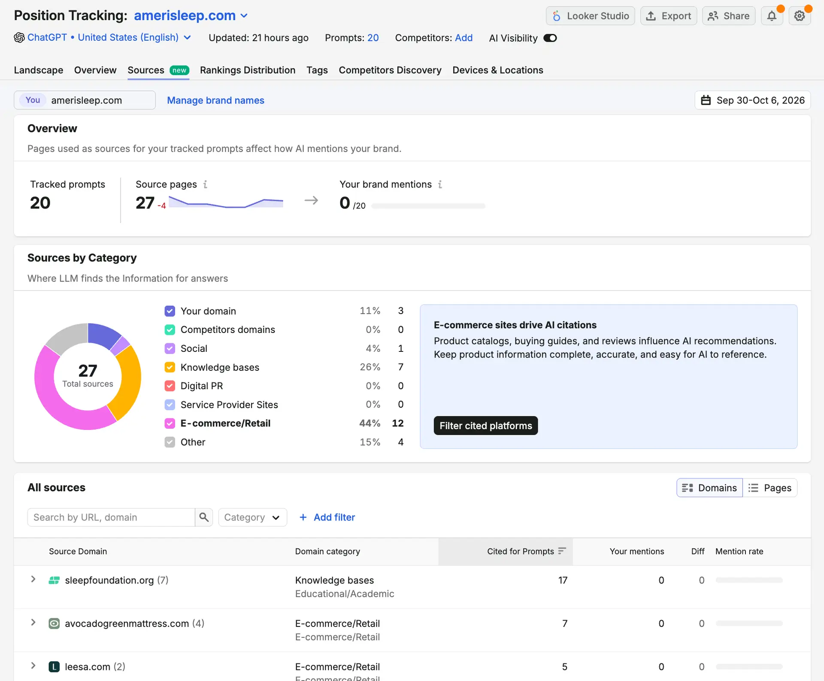This screenshot has height=681, width=824.
Task: Click the Search by URL, domain field
Action: tap(111, 517)
